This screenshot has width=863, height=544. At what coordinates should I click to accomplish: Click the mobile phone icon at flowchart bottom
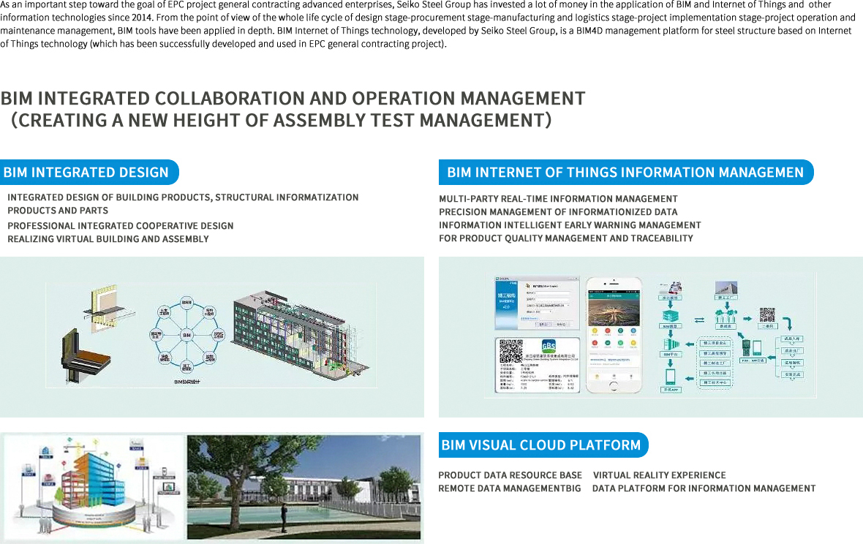pyautogui.click(x=671, y=377)
